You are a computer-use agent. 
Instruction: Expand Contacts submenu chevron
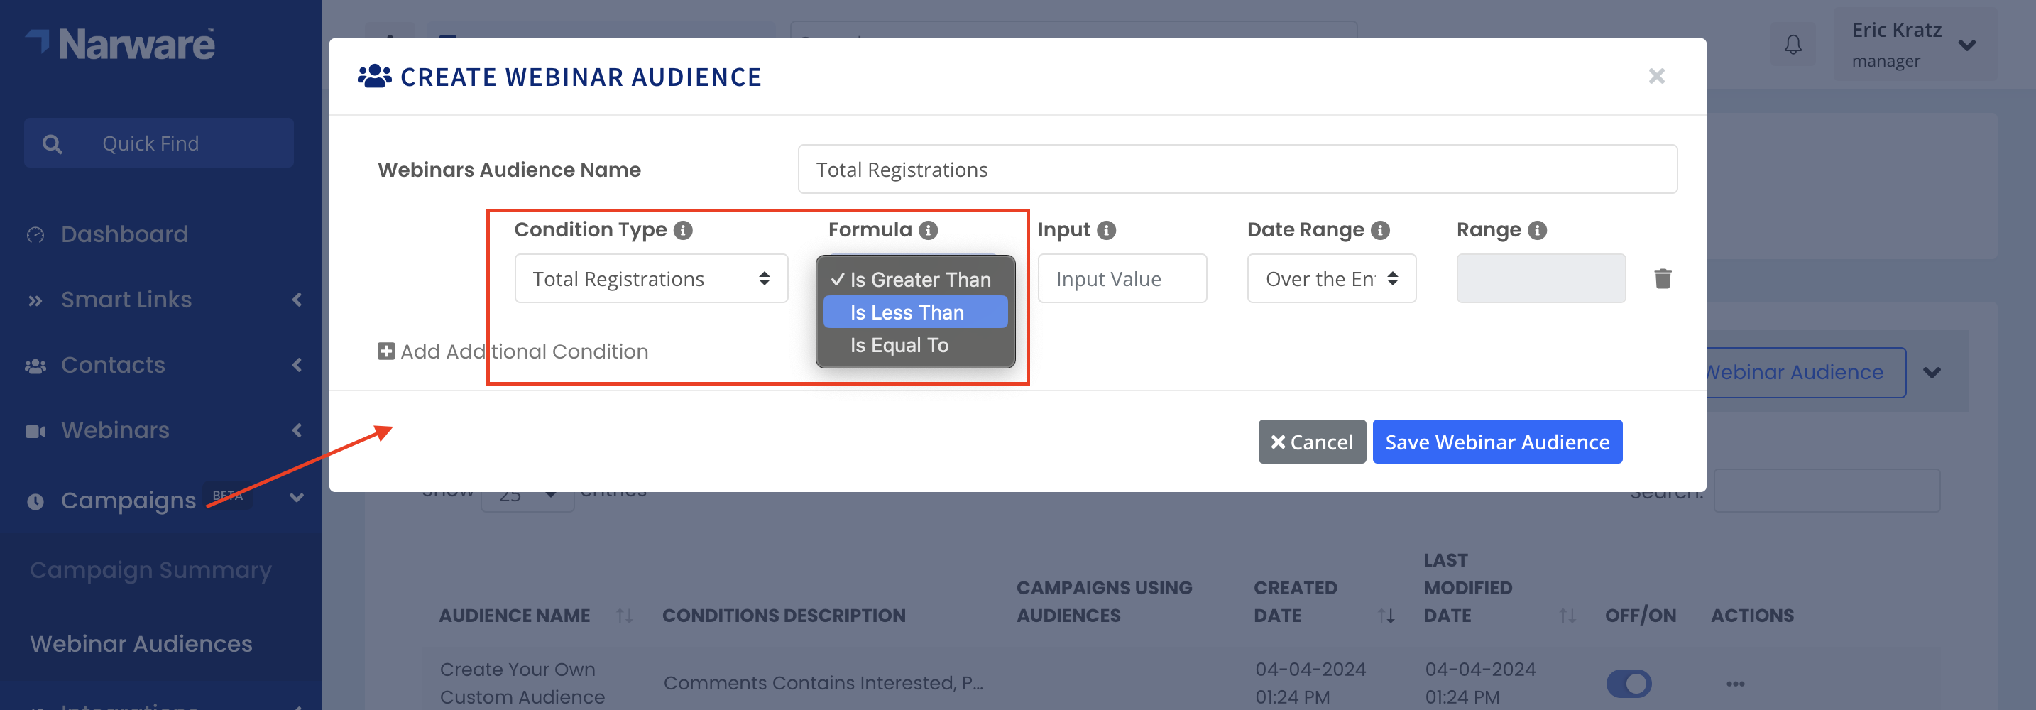297,365
